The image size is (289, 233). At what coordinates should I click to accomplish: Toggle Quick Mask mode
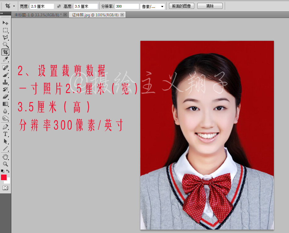tap(5, 188)
